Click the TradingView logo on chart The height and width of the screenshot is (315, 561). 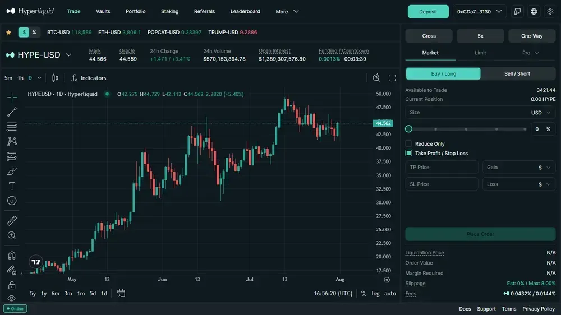(x=36, y=262)
